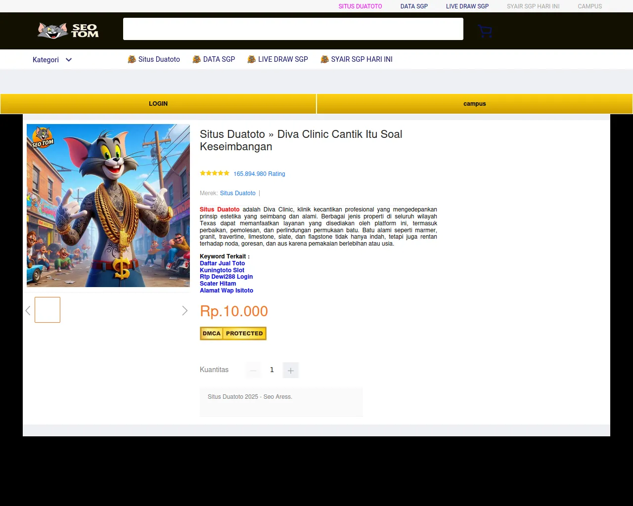Click the search input field
The width and height of the screenshot is (633, 506).
tap(293, 29)
